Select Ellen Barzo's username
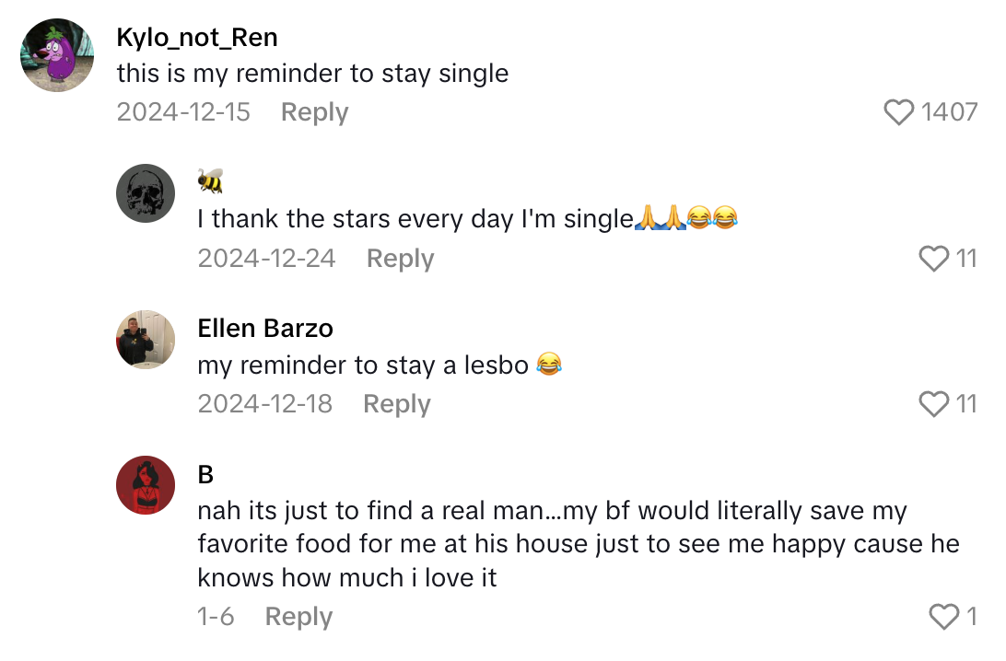1006x661 pixels. coord(265,328)
